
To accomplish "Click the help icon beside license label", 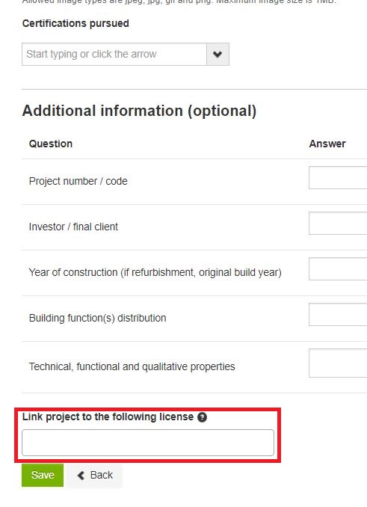I will pyautogui.click(x=203, y=417).
